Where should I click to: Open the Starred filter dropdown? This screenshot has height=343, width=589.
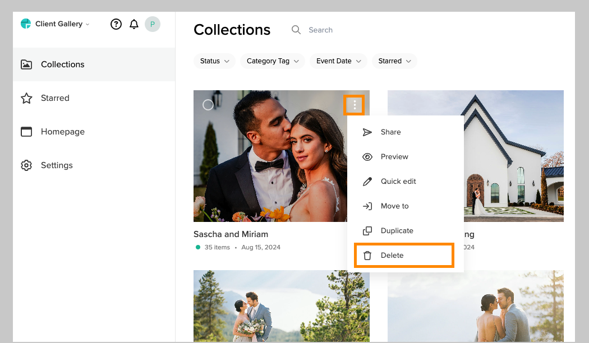(394, 61)
